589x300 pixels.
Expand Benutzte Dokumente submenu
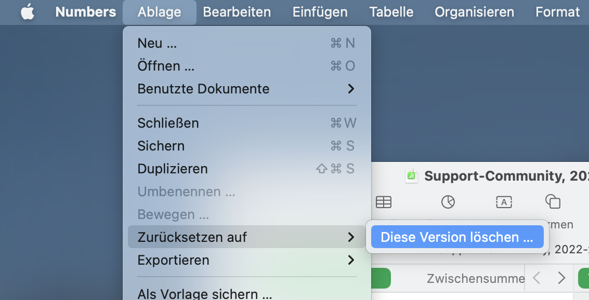click(x=247, y=89)
